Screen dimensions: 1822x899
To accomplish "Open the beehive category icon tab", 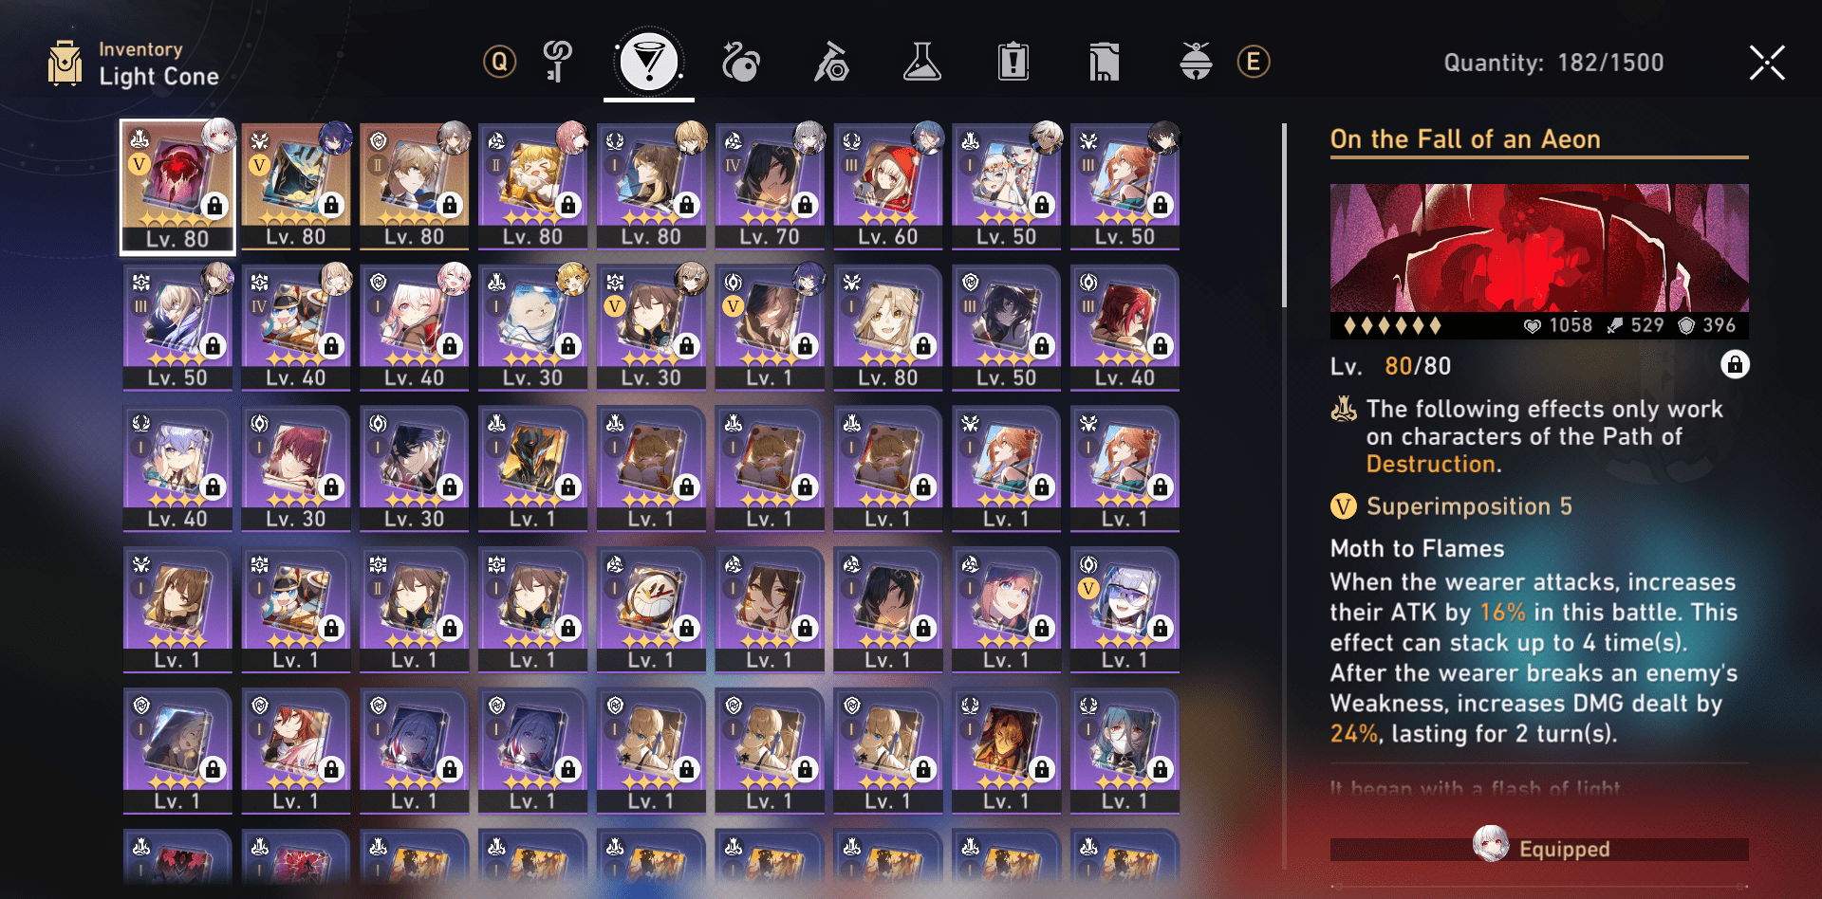I will pyautogui.click(x=1196, y=63).
